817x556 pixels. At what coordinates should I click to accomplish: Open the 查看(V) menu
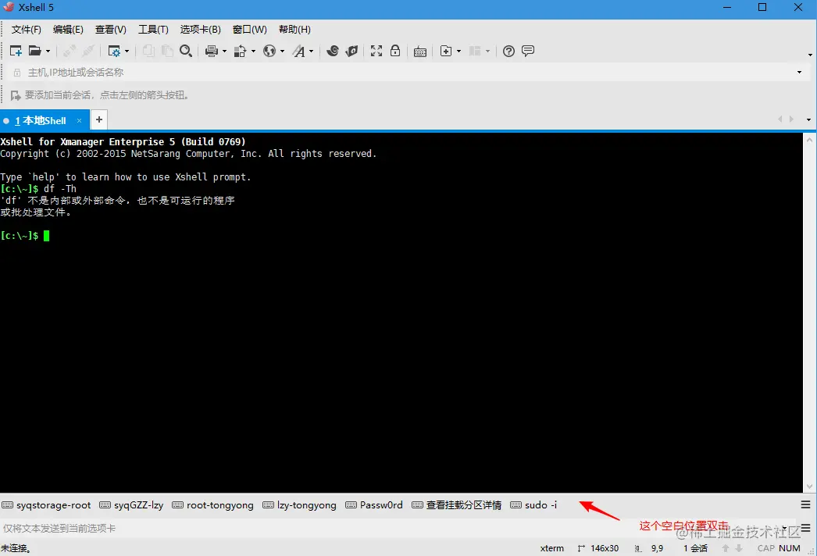click(x=110, y=29)
